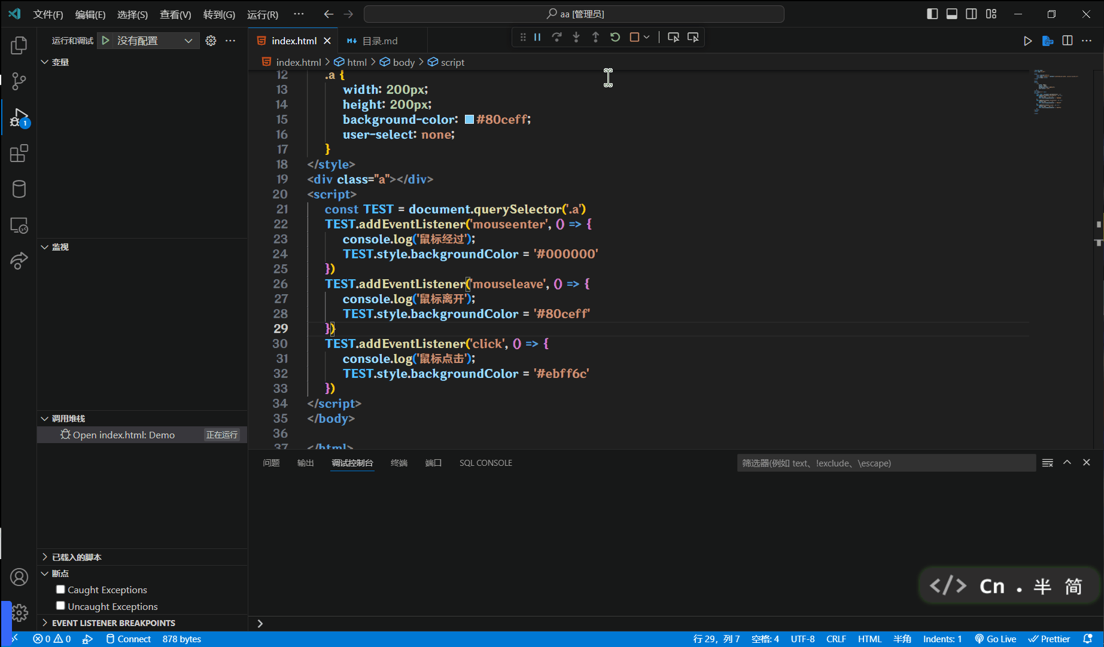
Task: Toggle primary side bar layout icon
Action: click(932, 14)
